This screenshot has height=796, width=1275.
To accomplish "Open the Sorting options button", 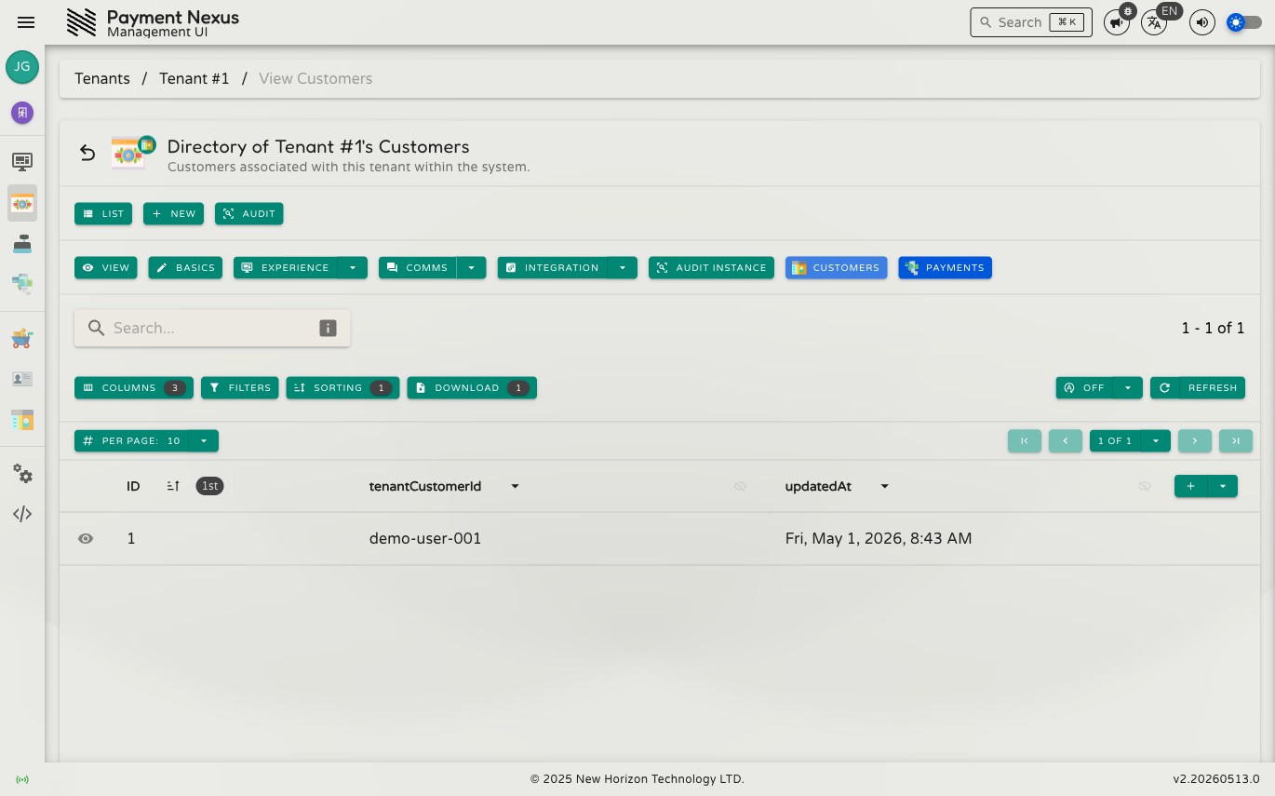I will point(343,387).
